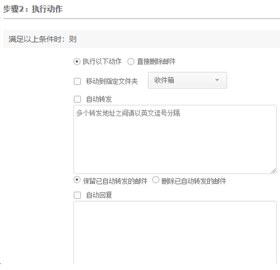Click the 步骤2:执行动作 heading
Viewport: 280px width, 270px height.
[33, 9]
